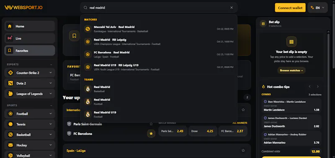Toggle favorite star for Spain - LaLiga

[243, 150]
